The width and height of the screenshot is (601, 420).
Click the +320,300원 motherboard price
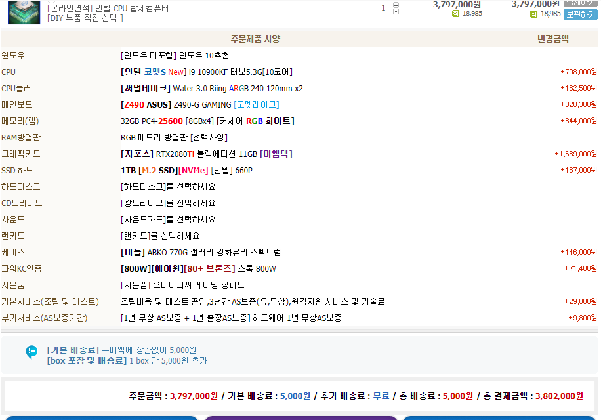(x=579, y=104)
